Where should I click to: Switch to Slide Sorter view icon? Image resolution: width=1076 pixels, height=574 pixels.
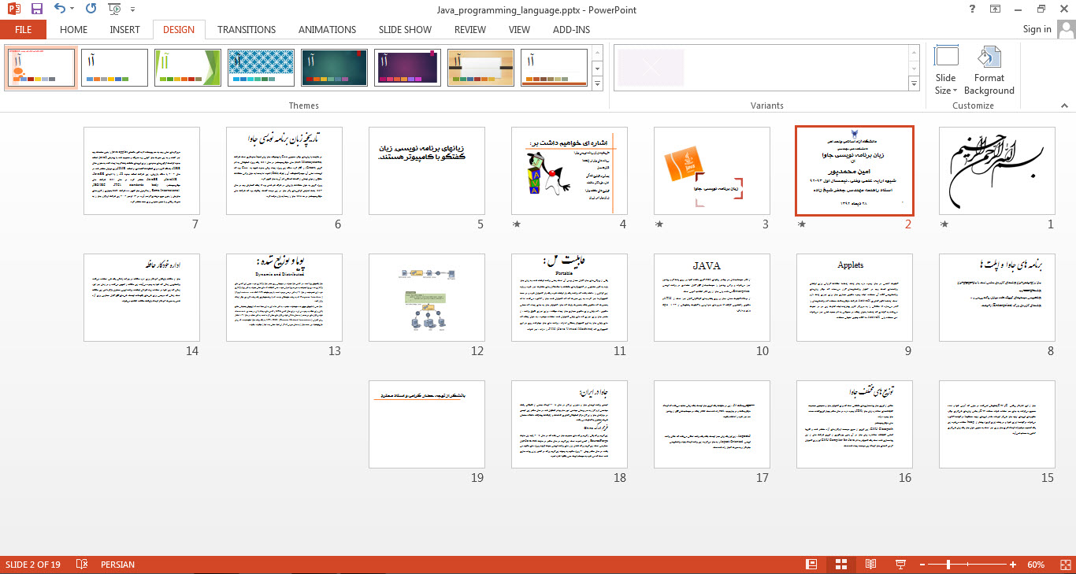(x=841, y=565)
